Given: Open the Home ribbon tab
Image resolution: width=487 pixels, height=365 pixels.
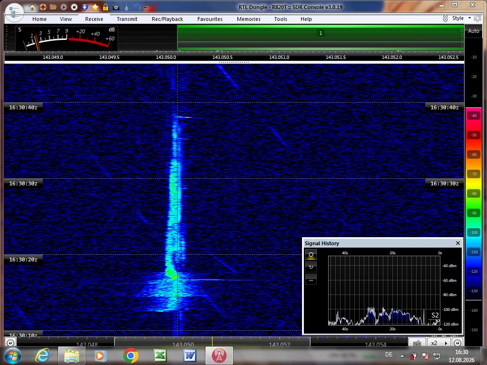Looking at the screenshot, I should point(39,19).
